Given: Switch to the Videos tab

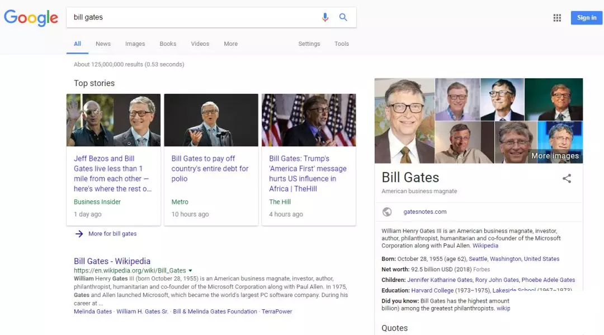Looking at the screenshot, I should click(200, 44).
